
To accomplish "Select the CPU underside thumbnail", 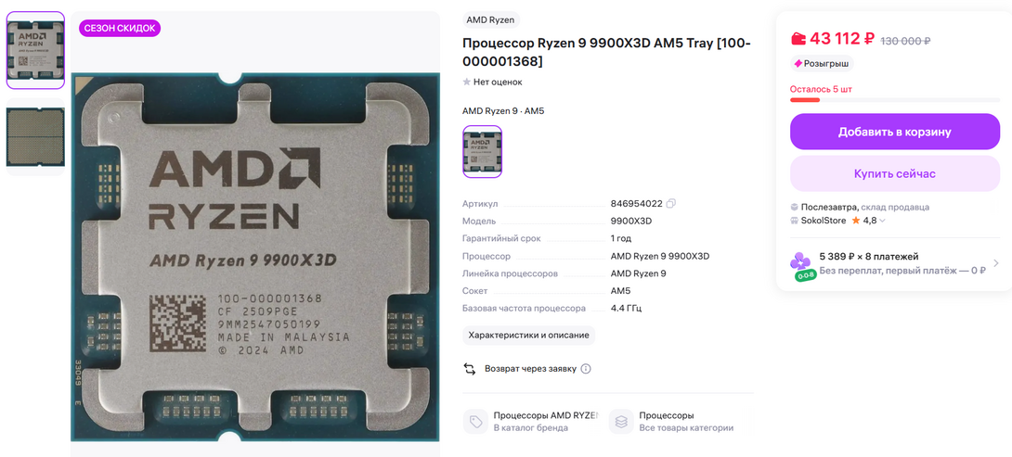I will [35, 135].
